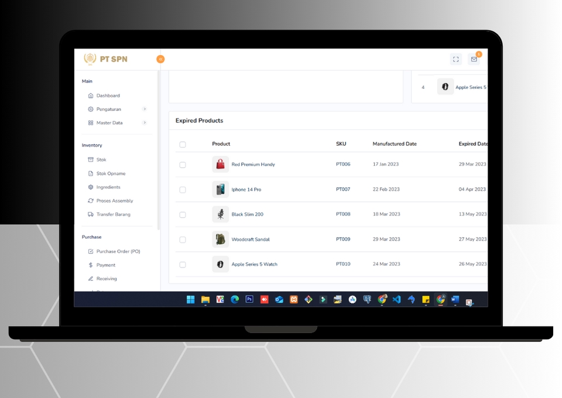The width and height of the screenshot is (562, 398).
Task: Check the Red Premium Handy row checkbox
Action: click(183, 165)
